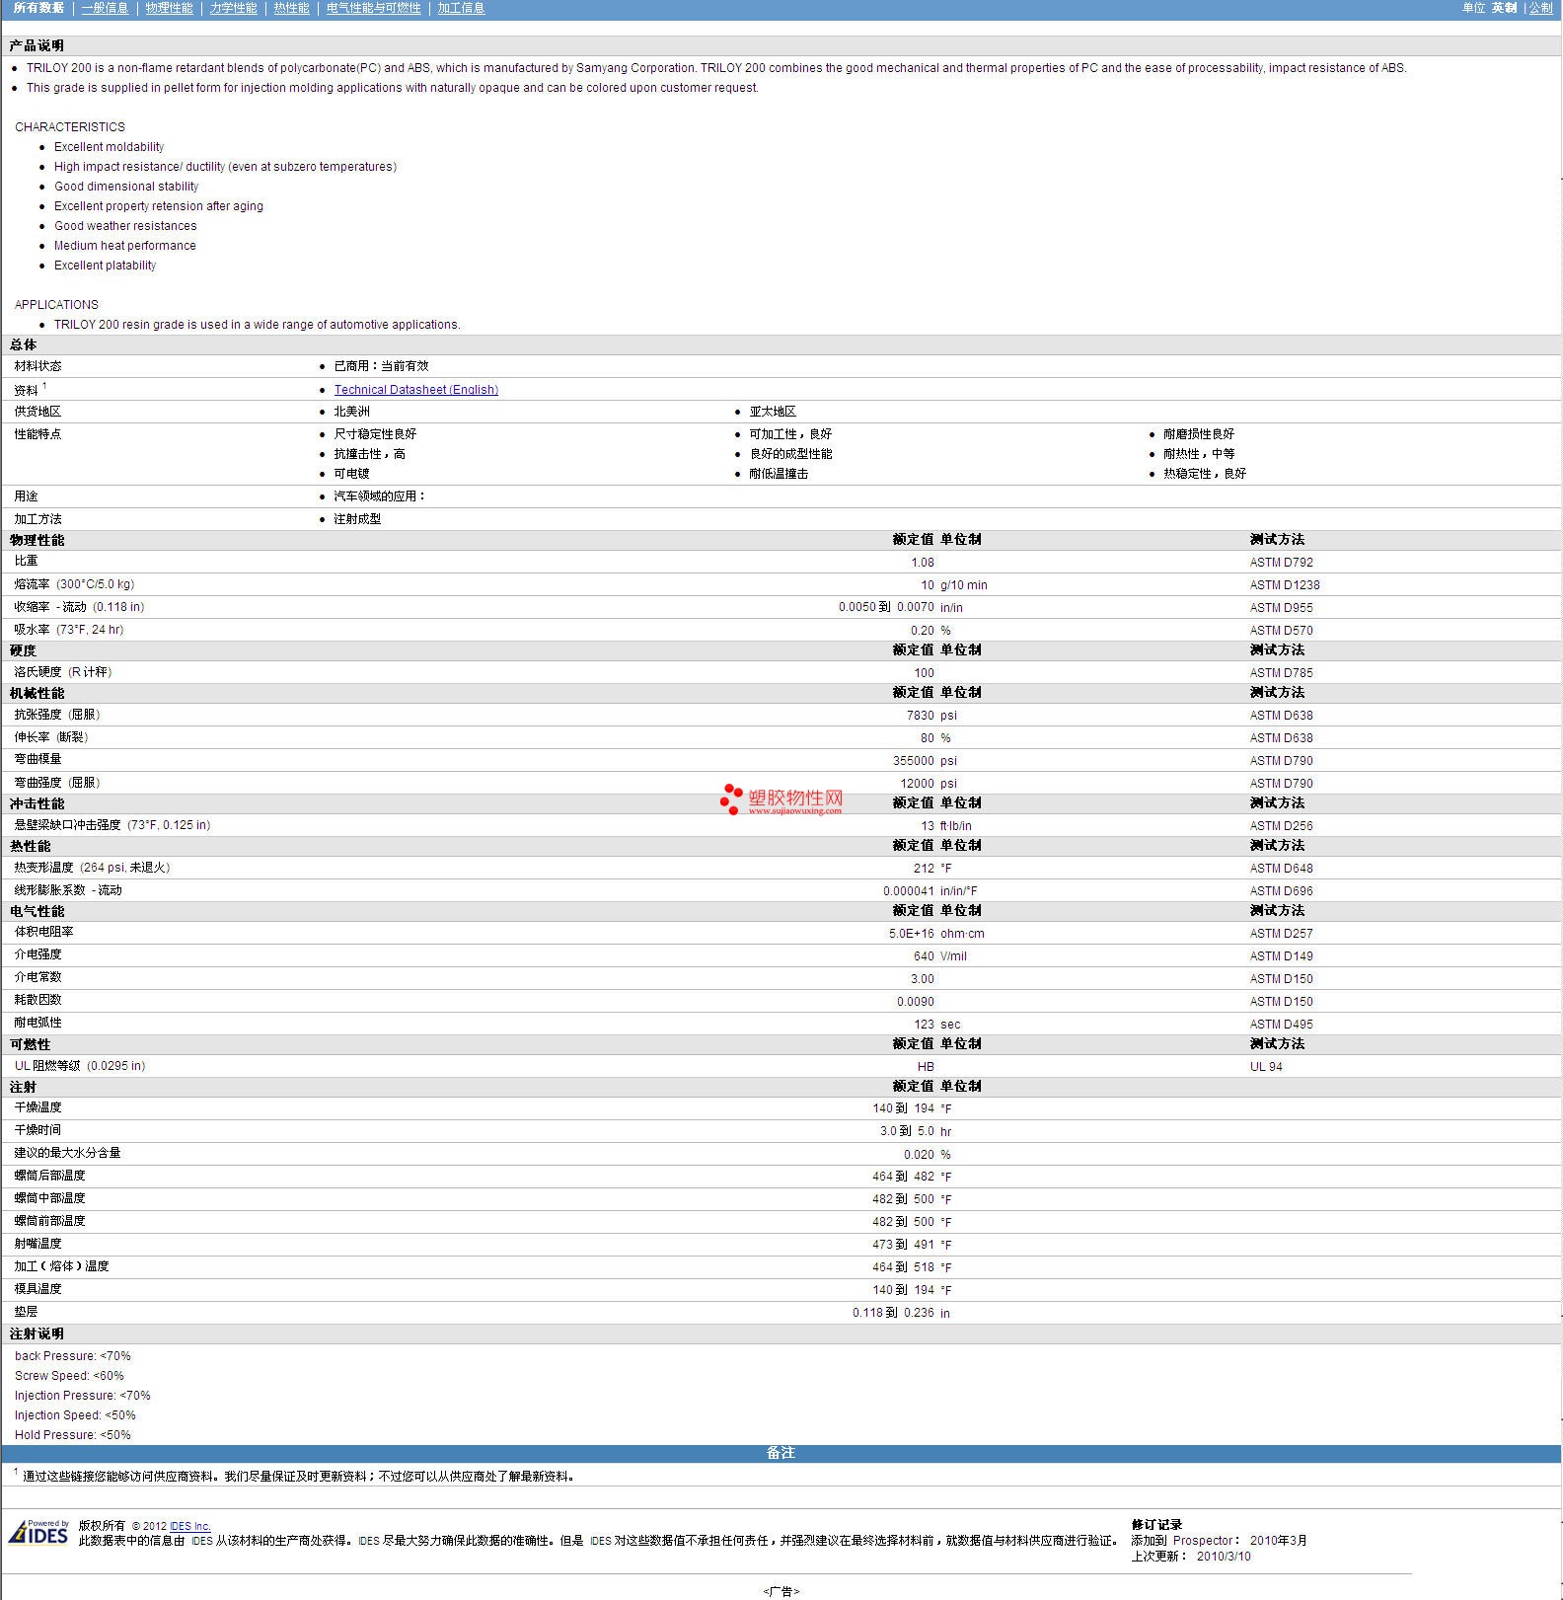Image resolution: width=1563 pixels, height=1600 pixels.
Task: Click the ASTM D256 test method
Action: (x=1281, y=826)
